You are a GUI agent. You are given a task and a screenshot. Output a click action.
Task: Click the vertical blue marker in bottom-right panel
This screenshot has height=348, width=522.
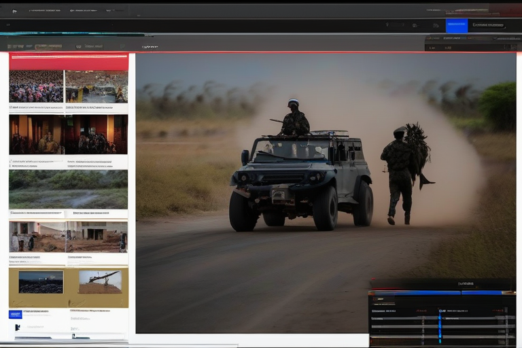pos(440,326)
